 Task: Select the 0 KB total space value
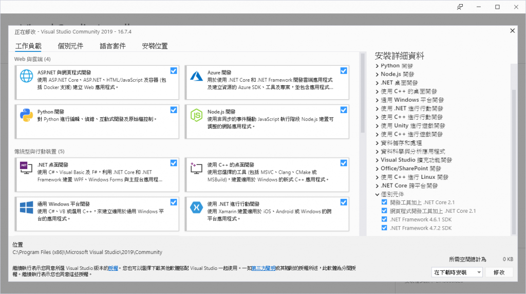pos(508,259)
